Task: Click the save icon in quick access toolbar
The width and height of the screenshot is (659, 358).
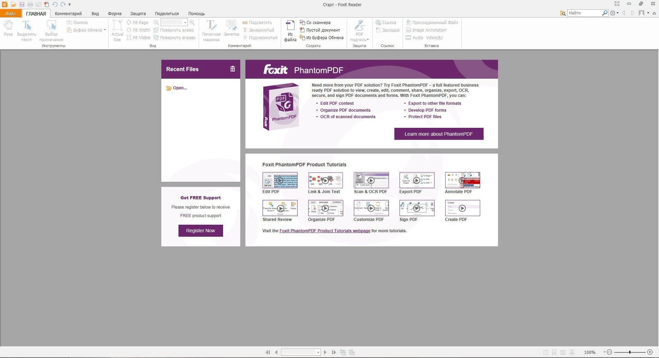Action: pyautogui.click(x=22, y=4)
